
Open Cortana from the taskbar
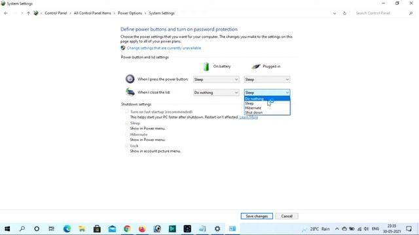click(37, 228)
